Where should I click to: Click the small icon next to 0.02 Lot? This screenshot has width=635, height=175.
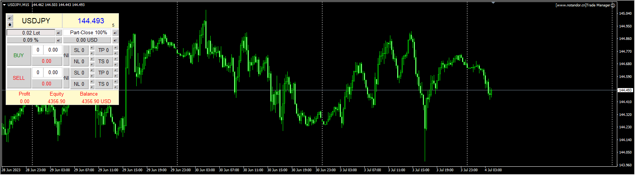point(59,33)
